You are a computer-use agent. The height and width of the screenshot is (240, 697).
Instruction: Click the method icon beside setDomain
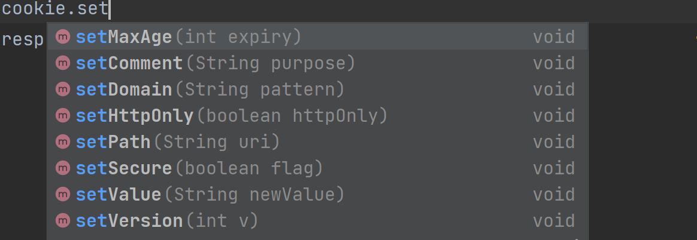click(x=63, y=90)
